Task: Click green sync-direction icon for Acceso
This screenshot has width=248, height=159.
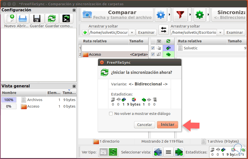Action: [x=168, y=54]
